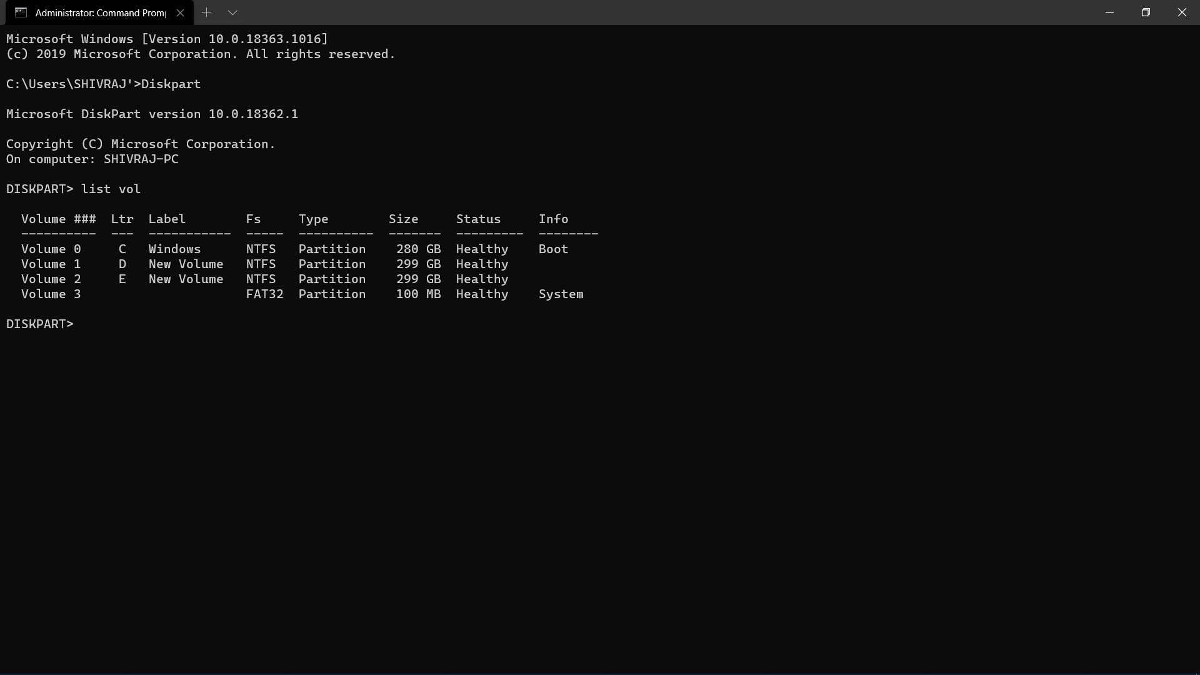
Task: Click the 'Ltr' column header
Action: pos(122,219)
